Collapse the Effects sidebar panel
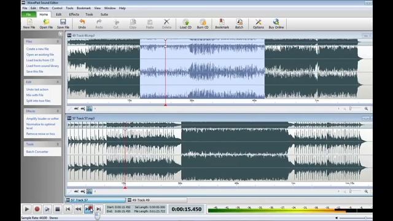Image resolution: width=393 pixels, height=221 pixels. click(58, 111)
